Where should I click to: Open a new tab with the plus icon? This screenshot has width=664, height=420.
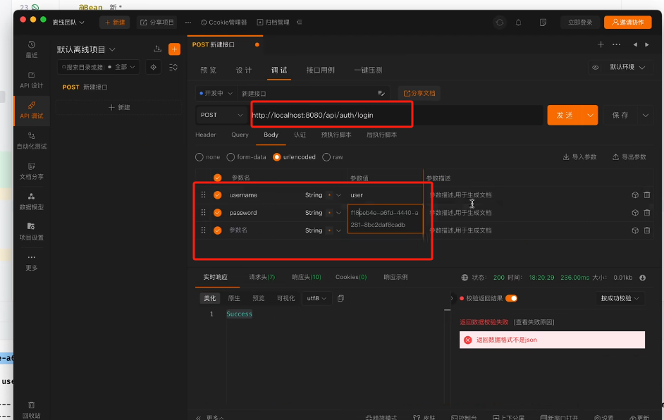coord(601,44)
